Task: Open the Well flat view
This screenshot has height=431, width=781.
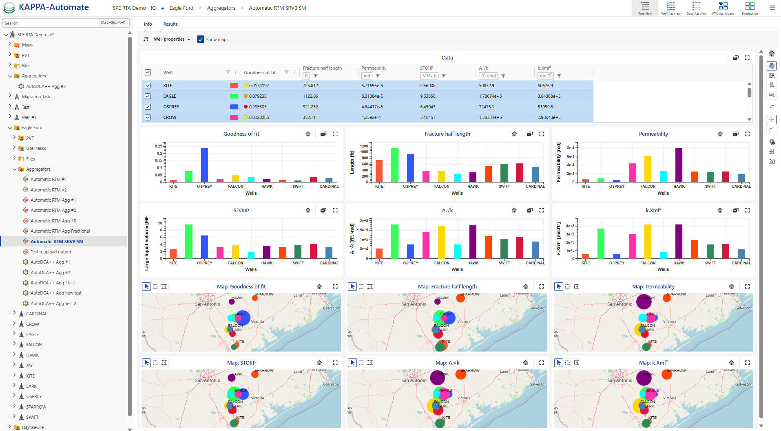Action: point(670,8)
